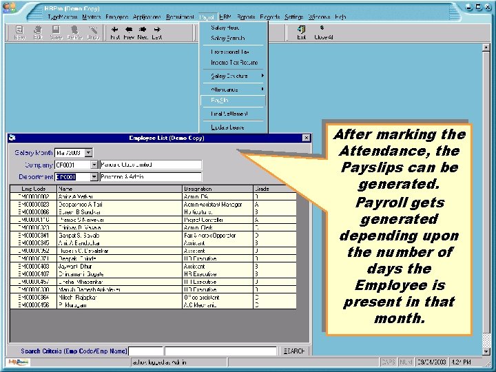This screenshot has width=496, height=372.
Task: Select employee row EM0000066
Action: 153,212
